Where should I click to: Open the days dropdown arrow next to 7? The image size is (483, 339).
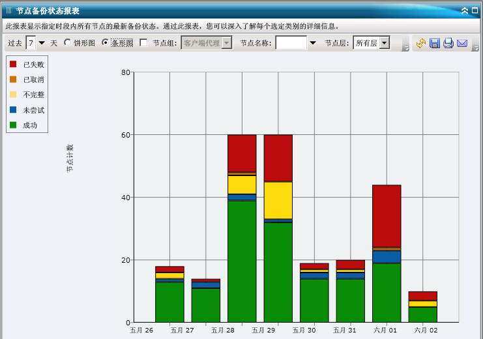pyautogui.click(x=42, y=43)
